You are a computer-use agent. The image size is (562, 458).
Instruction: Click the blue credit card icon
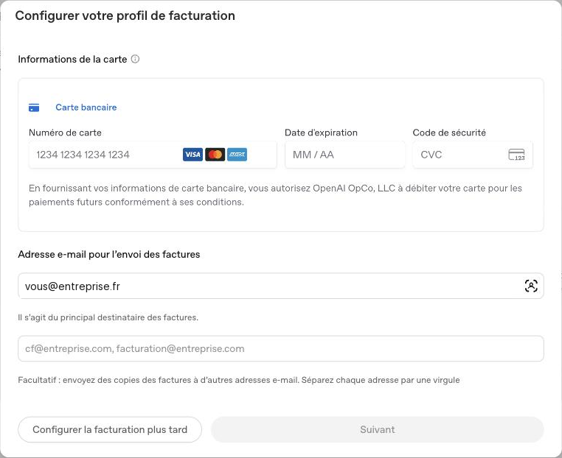[x=34, y=108]
